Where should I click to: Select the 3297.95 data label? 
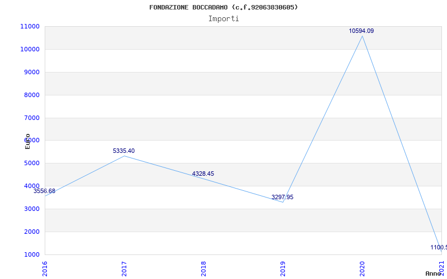click(282, 198)
